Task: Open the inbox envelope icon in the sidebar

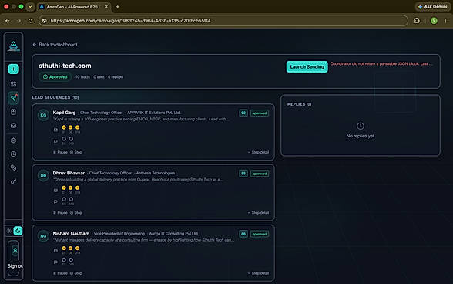Action: [x=13, y=126]
